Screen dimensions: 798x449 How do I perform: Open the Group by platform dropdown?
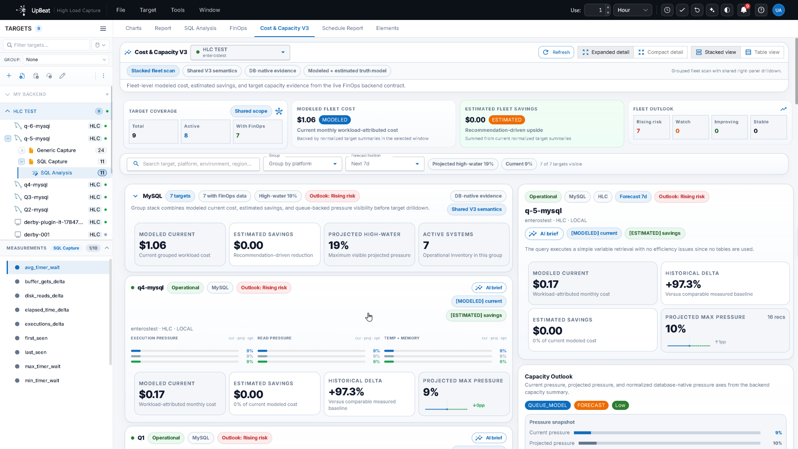click(x=302, y=164)
